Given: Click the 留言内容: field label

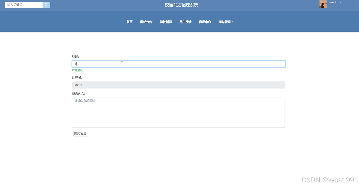Looking at the screenshot, I should coord(79,94).
